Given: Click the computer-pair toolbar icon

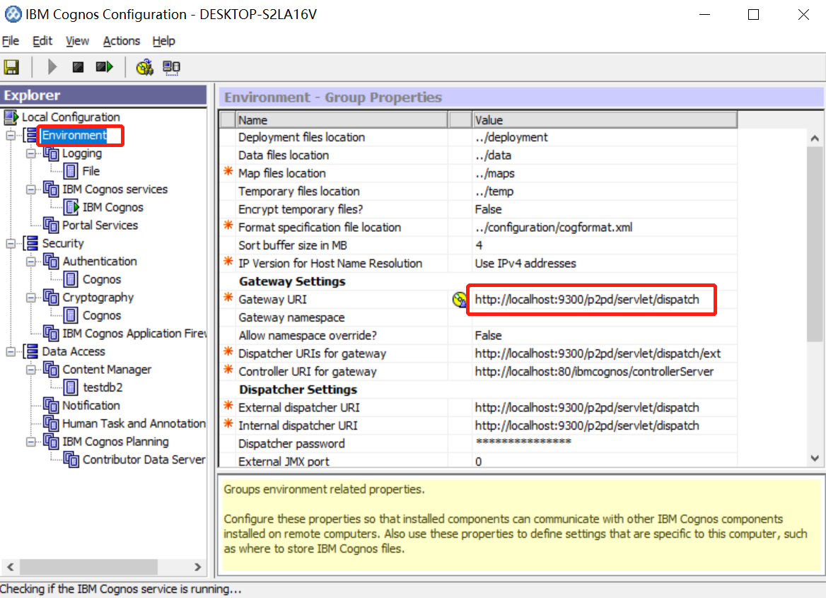Looking at the screenshot, I should pos(171,67).
